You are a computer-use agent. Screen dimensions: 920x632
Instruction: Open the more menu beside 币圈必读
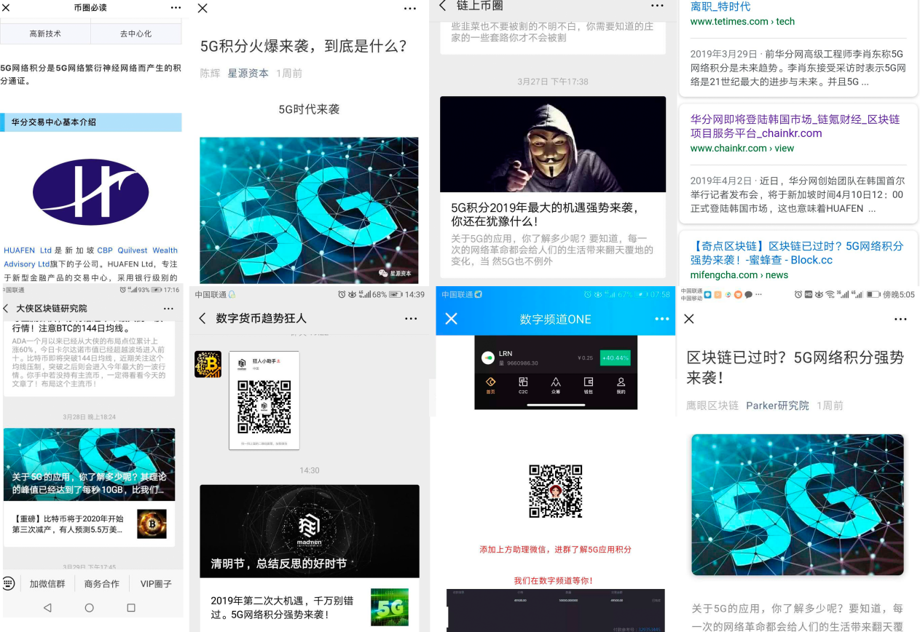pyautogui.click(x=176, y=7)
